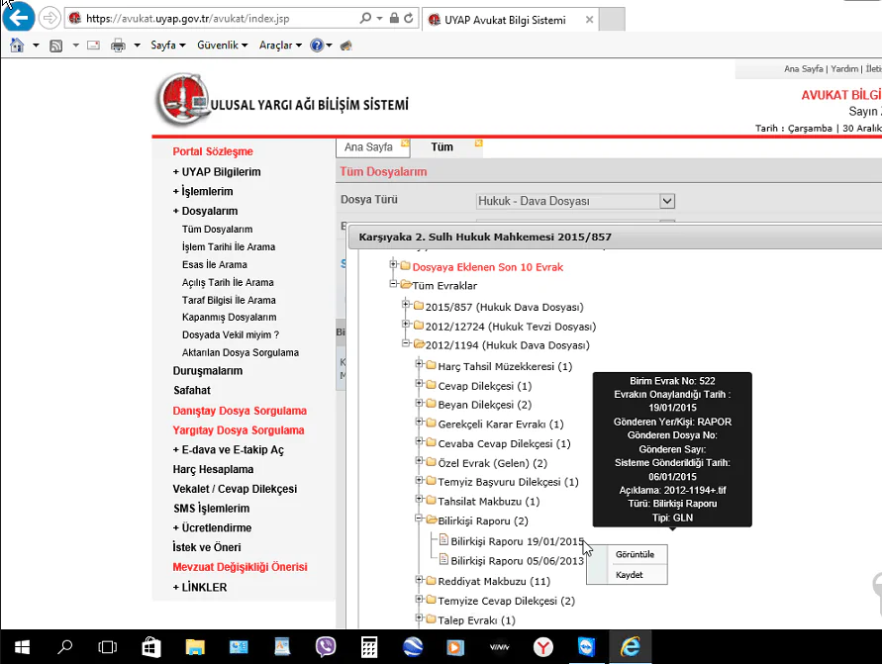Click the printer icon in the toolbar

tap(118, 45)
